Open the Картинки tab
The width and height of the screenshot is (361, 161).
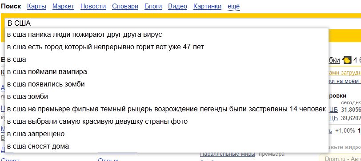click(x=207, y=6)
